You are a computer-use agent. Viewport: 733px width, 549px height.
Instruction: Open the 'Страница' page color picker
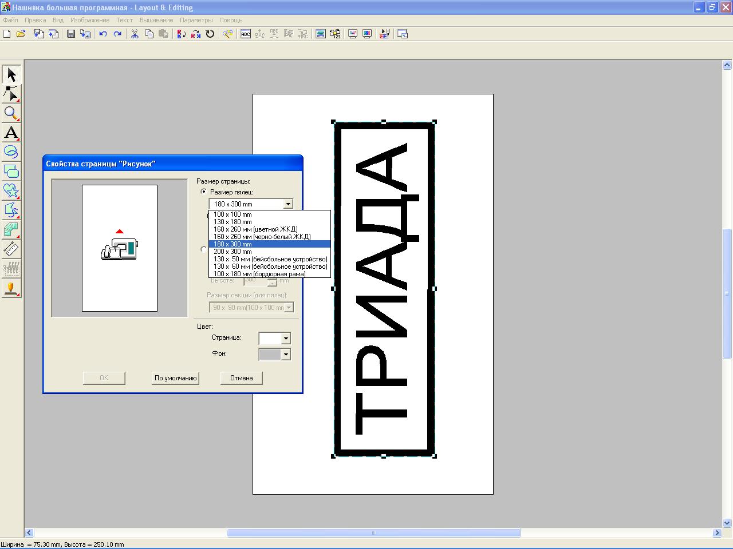point(285,339)
